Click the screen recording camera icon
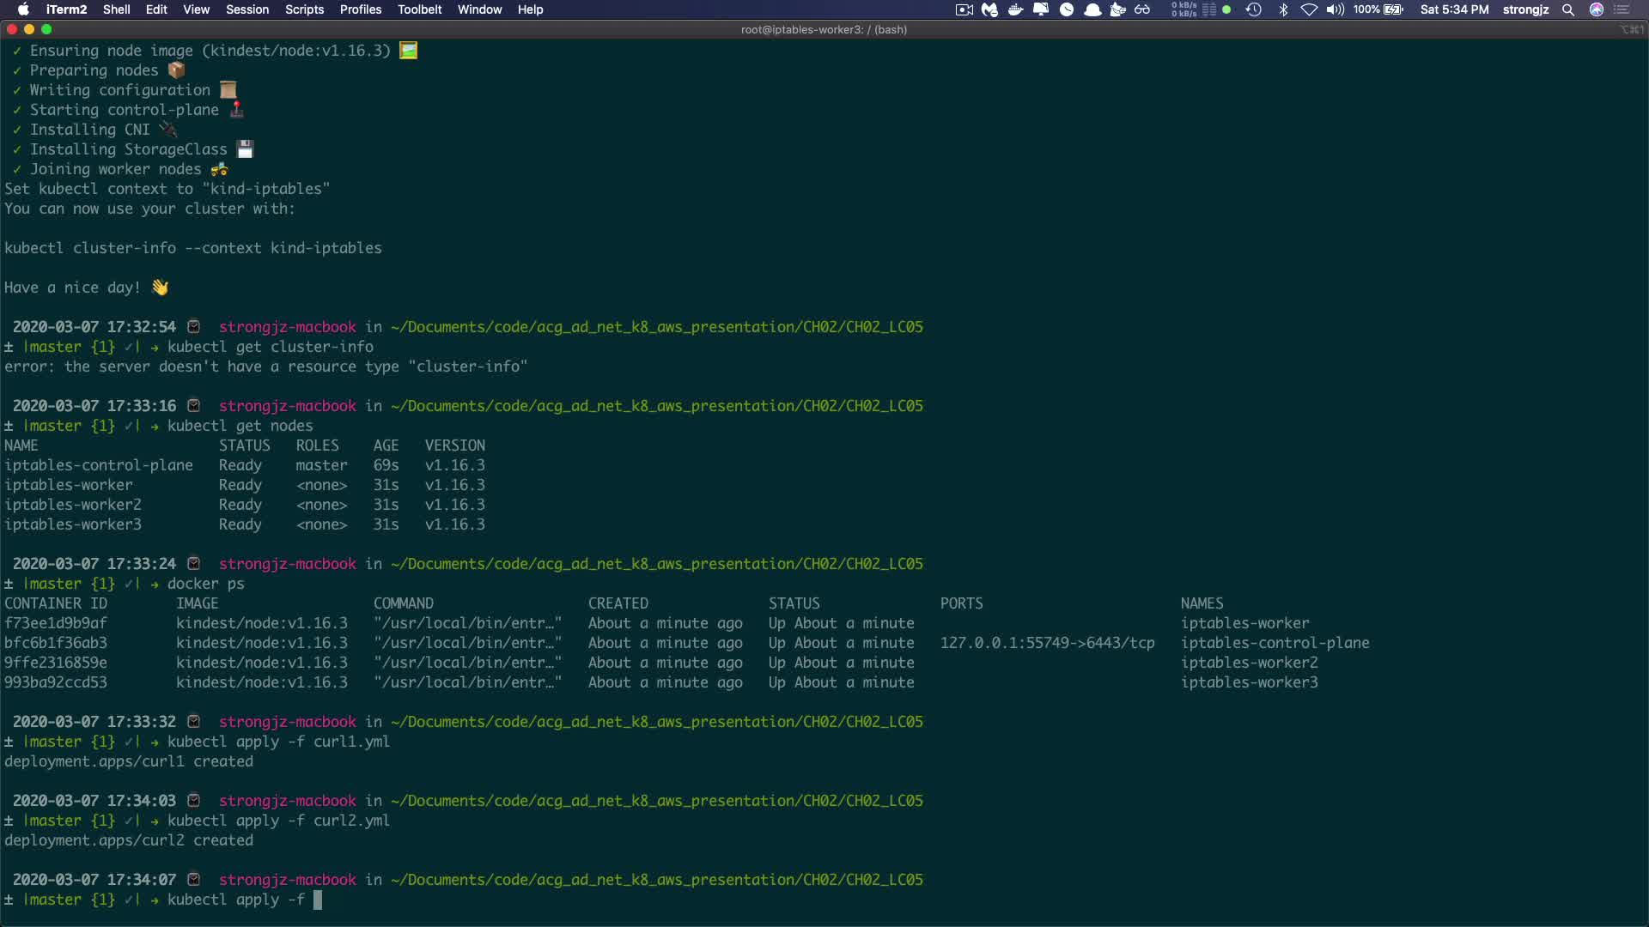 click(x=964, y=9)
